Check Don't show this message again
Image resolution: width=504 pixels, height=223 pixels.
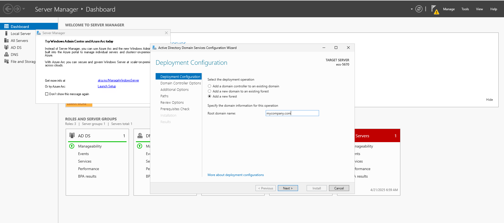coord(47,94)
